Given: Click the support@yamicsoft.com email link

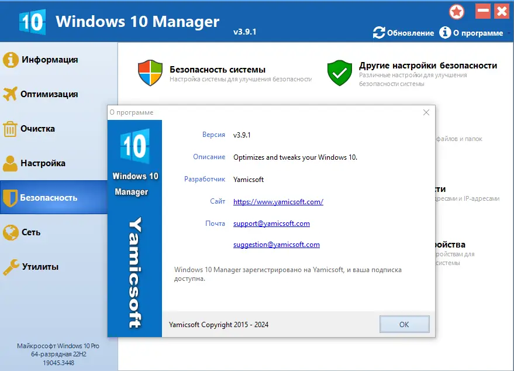Looking at the screenshot, I should tap(271, 224).
